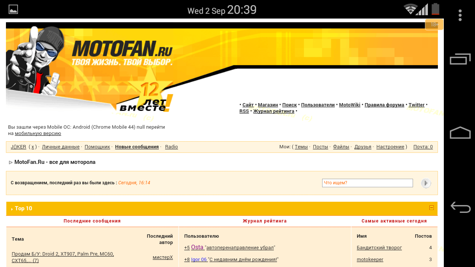
Task: Open my Темы link
Action: (x=301, y=147)
